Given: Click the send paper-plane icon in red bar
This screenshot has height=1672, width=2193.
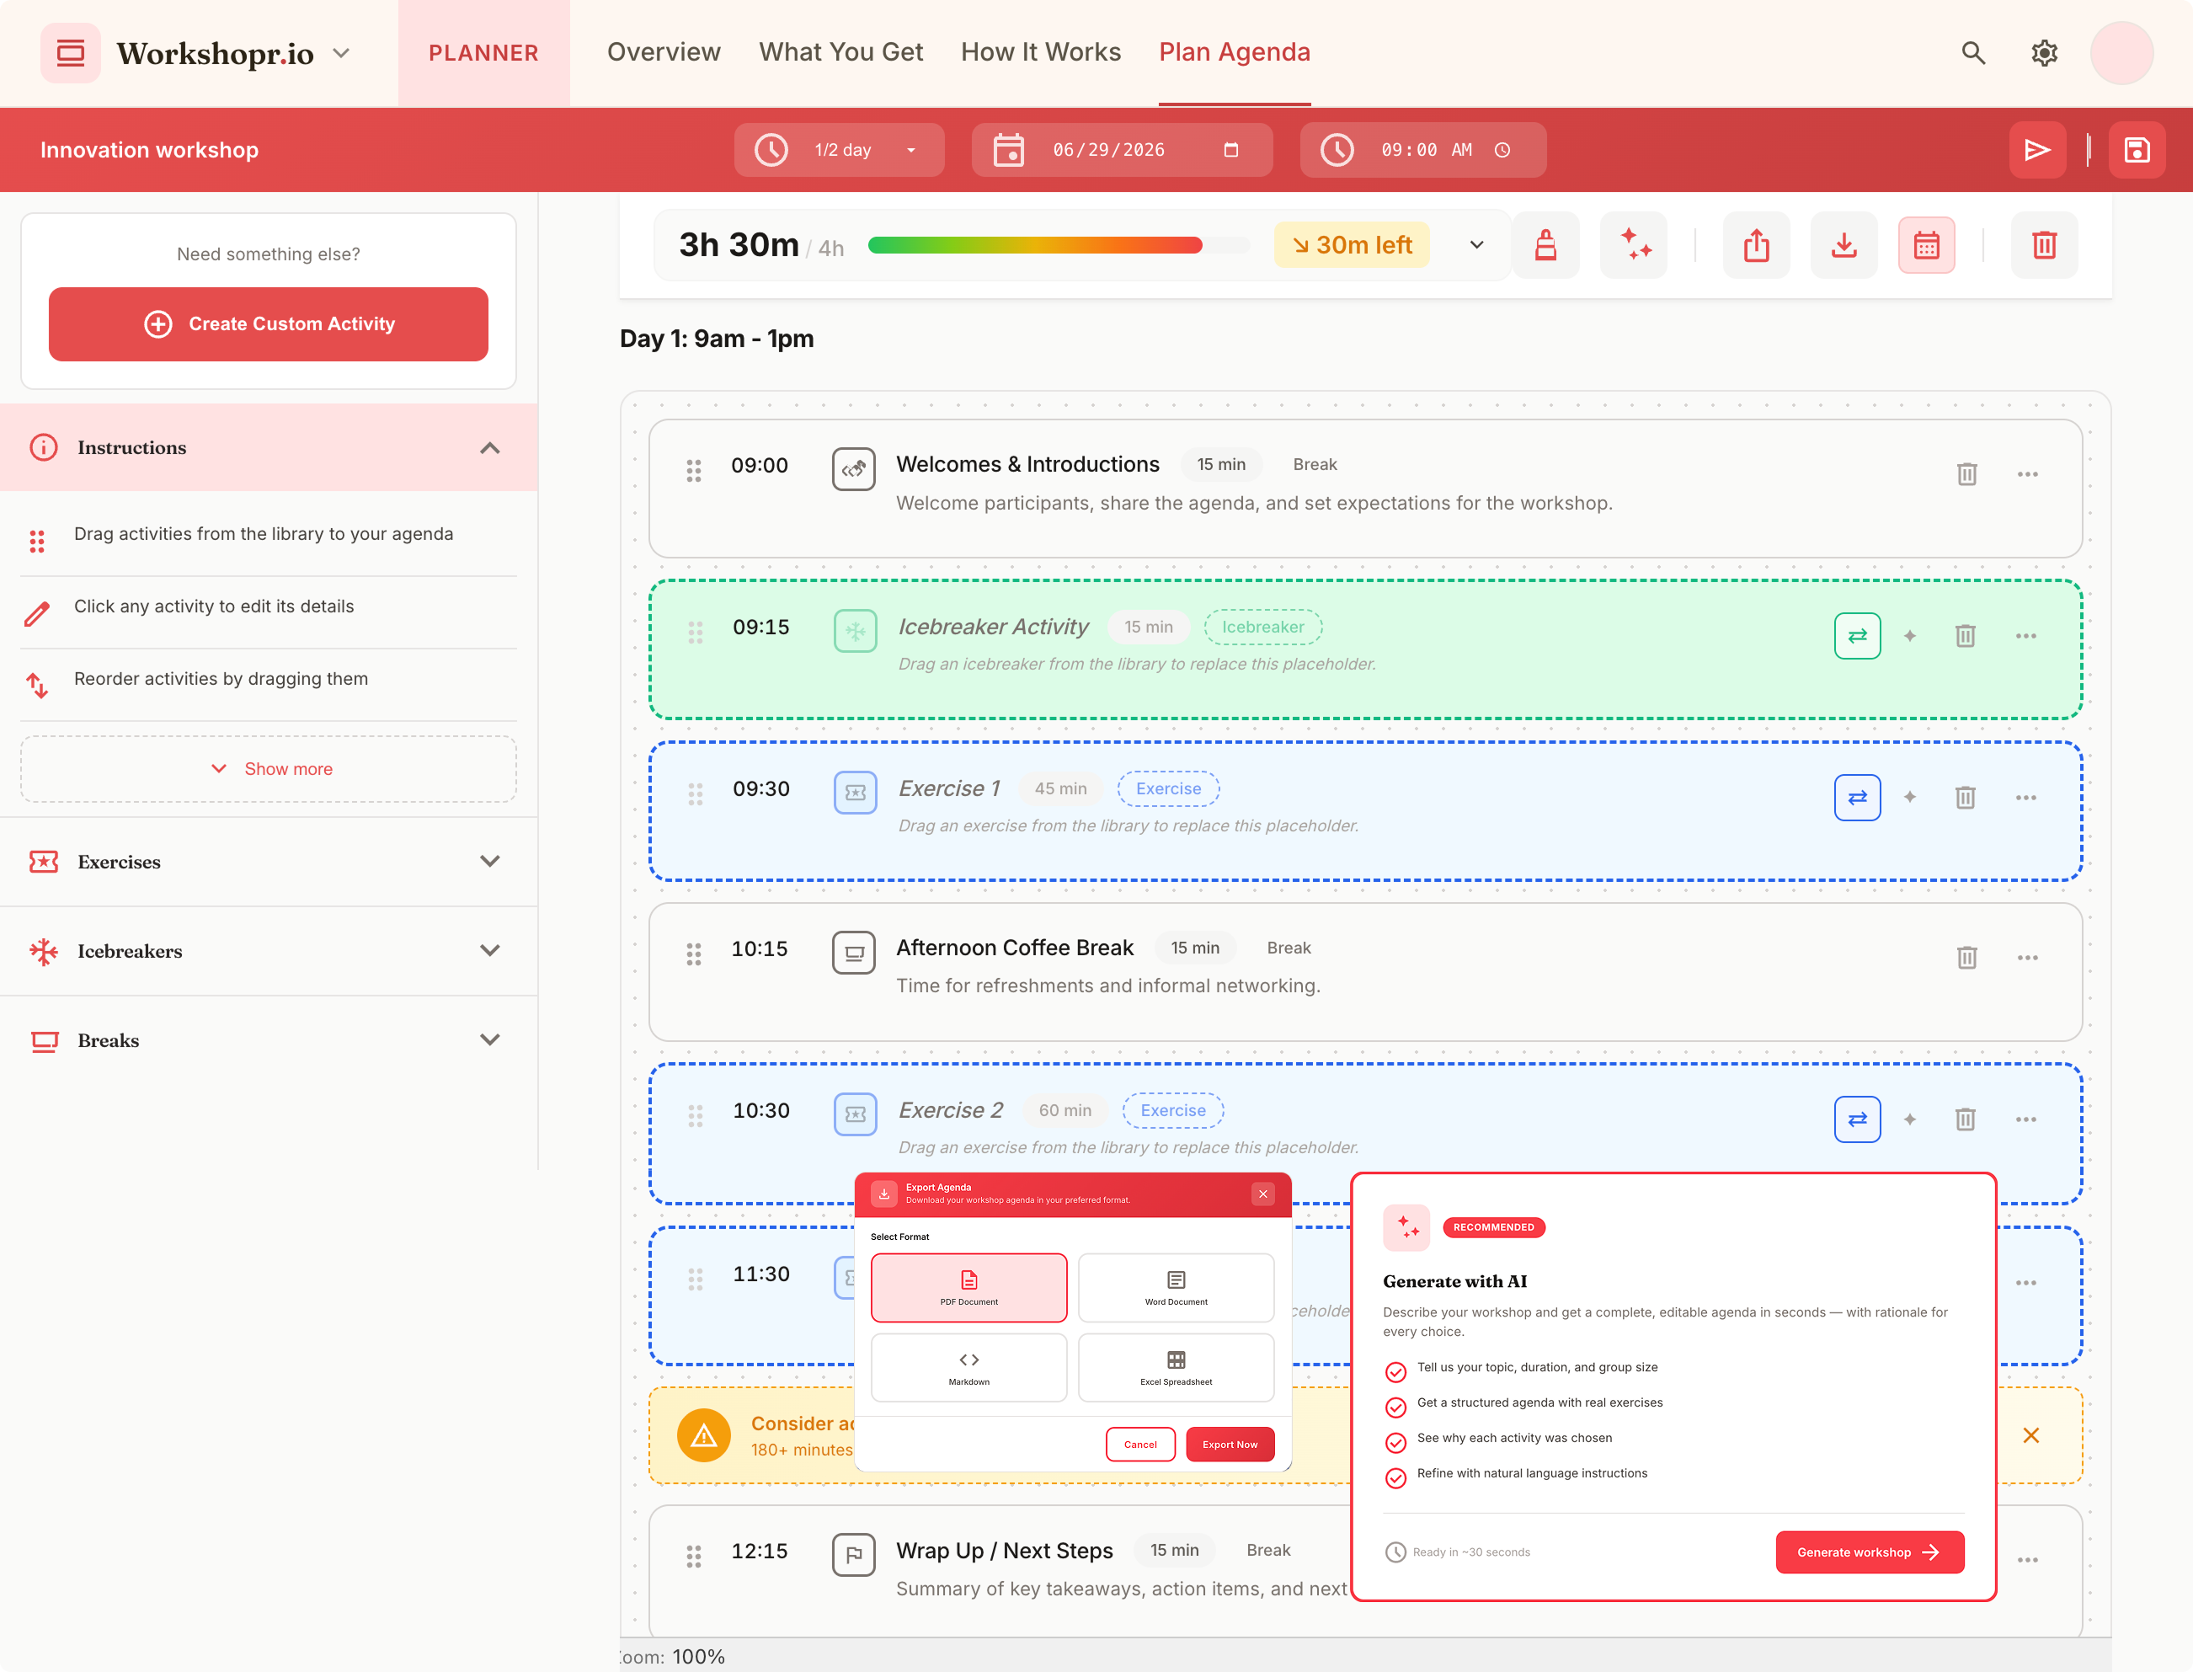Looking at the screenshot, I should (x=2037, y=150).
